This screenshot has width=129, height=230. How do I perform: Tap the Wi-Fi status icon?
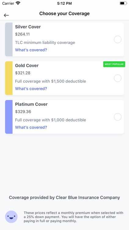point(18,3)
